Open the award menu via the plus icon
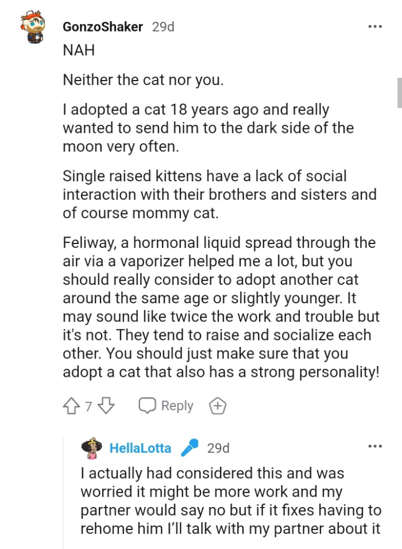 218,405
